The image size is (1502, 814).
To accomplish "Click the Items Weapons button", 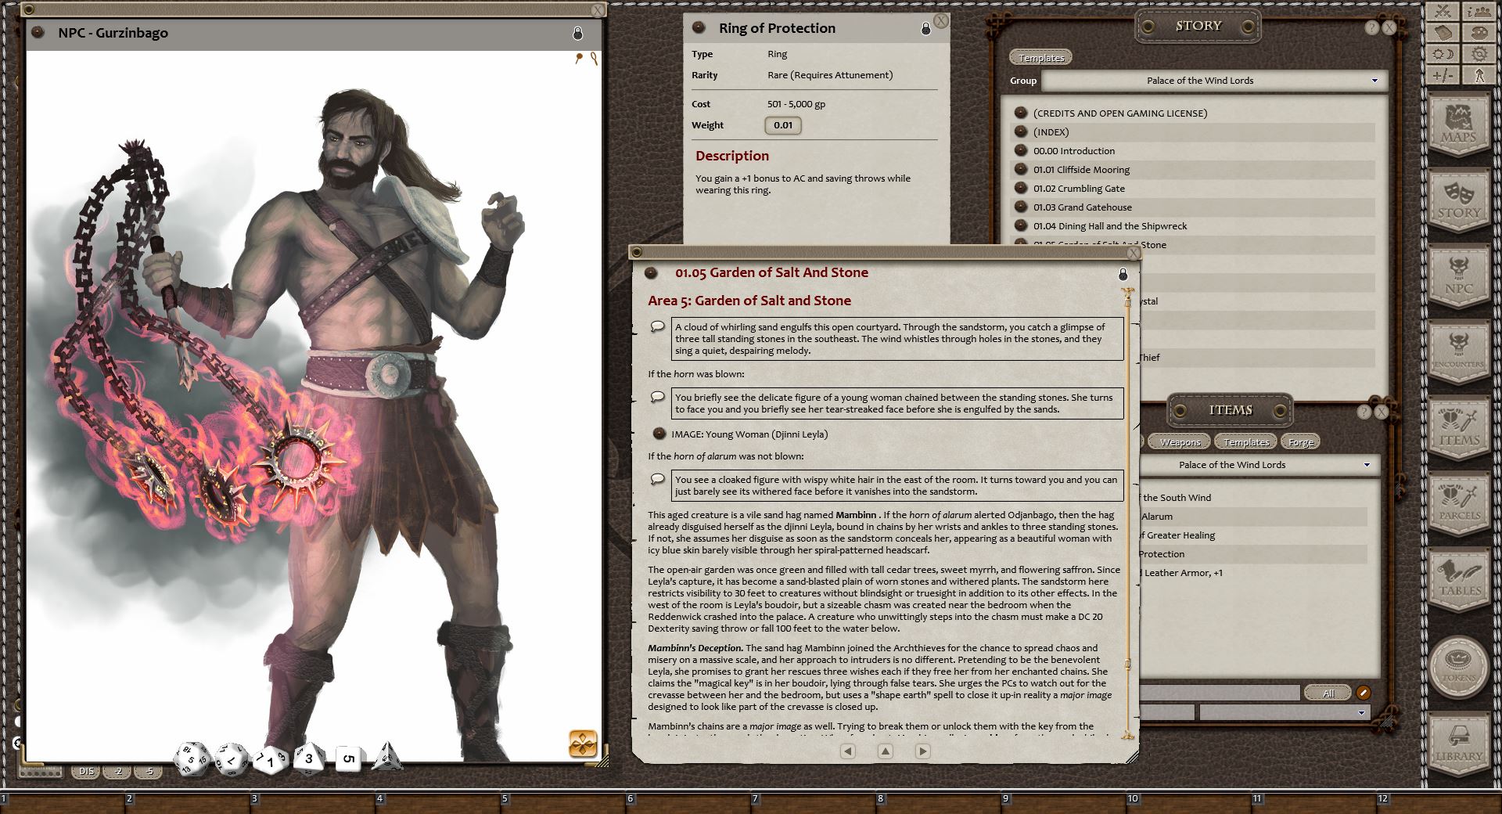I will [x=1180, y=442].
